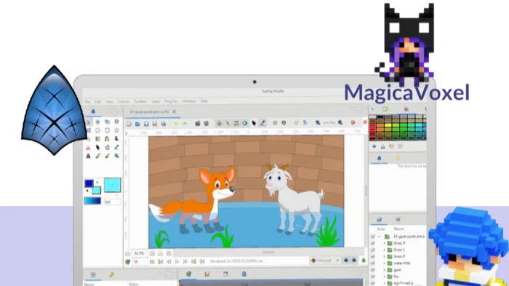Click the Play button in the time bar
This screenshot has height=286, width=509.
click(177, 261)
